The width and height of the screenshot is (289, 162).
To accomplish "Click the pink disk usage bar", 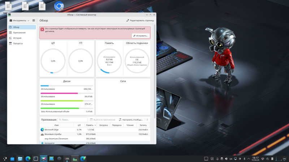I will (59, 93).
